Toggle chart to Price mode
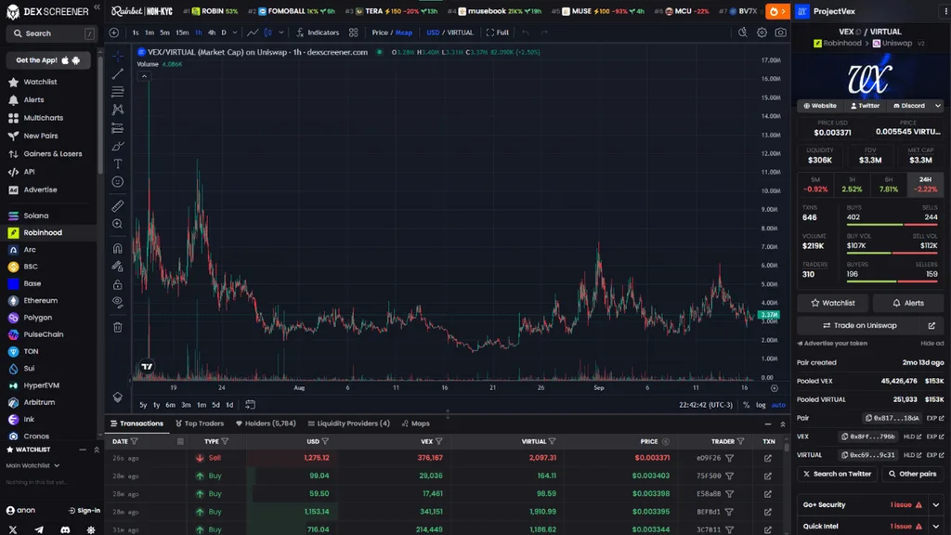Image resolution: width=951 pixels, height=535 pixels. tap(380, 33)
